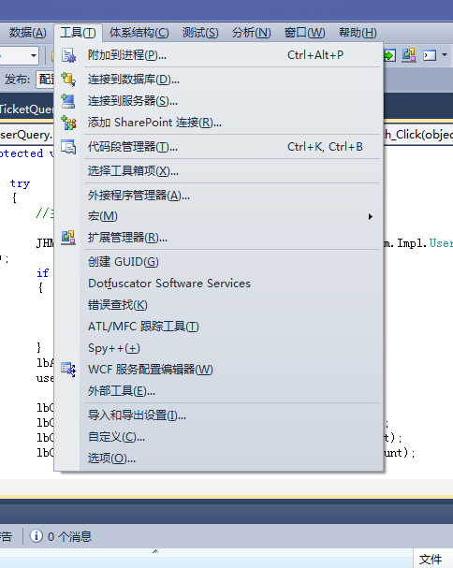
Task: Select the 宏(M) menu entry
Action: click(218, 216)
